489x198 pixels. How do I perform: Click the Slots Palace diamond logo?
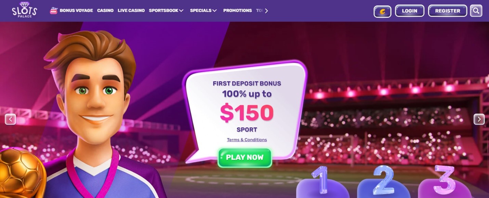[x=24, y=10]
